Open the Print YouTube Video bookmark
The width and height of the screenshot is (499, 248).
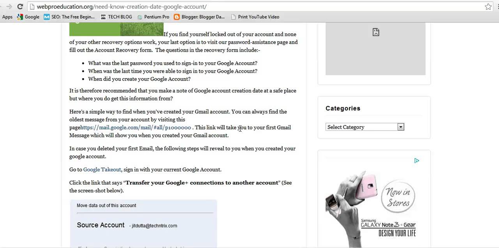(x=255, y=17)
